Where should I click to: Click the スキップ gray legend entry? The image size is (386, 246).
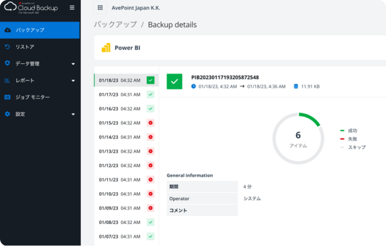point(353,147)
